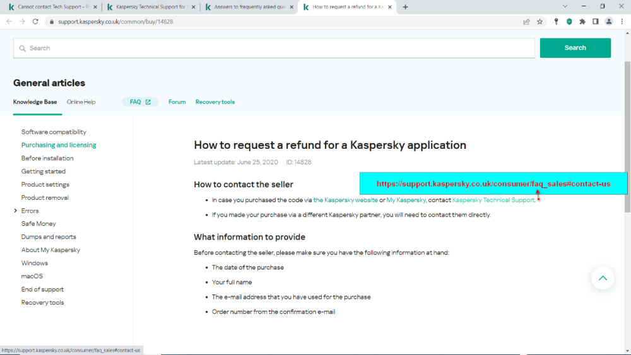Open Kaspersky shield extension icon

coord(569,21)
